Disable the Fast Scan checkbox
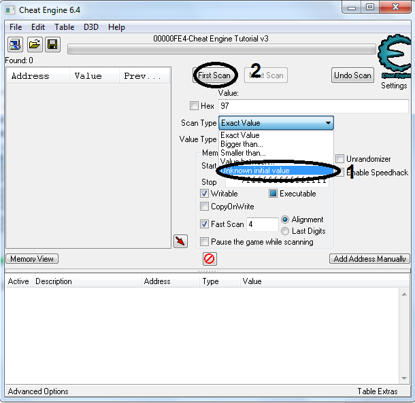Screen dimensions: 415x403 (x=204, y=224)
